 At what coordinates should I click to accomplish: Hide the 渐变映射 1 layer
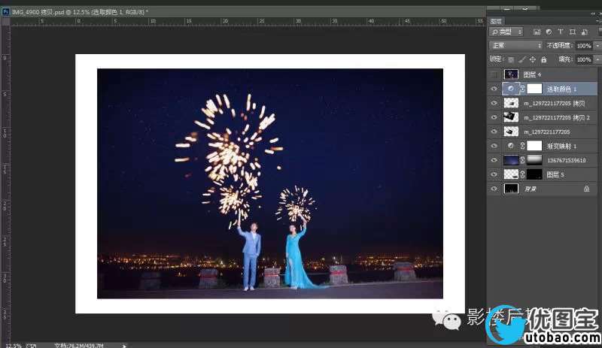494,146
